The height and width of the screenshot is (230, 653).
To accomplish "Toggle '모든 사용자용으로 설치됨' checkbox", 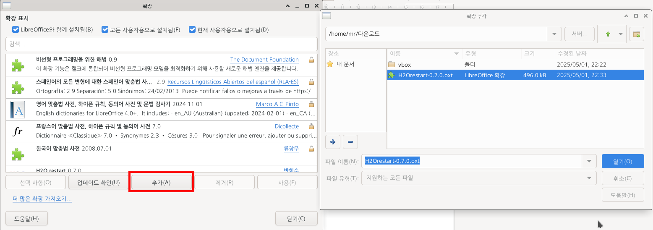I will 105,29.
